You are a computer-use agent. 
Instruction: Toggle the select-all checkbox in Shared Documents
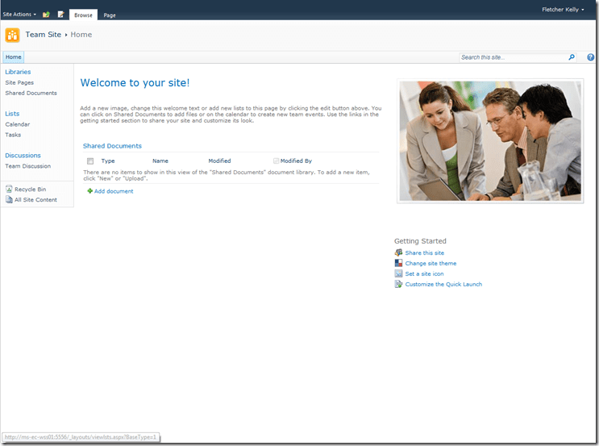click(x=90, y=161)
